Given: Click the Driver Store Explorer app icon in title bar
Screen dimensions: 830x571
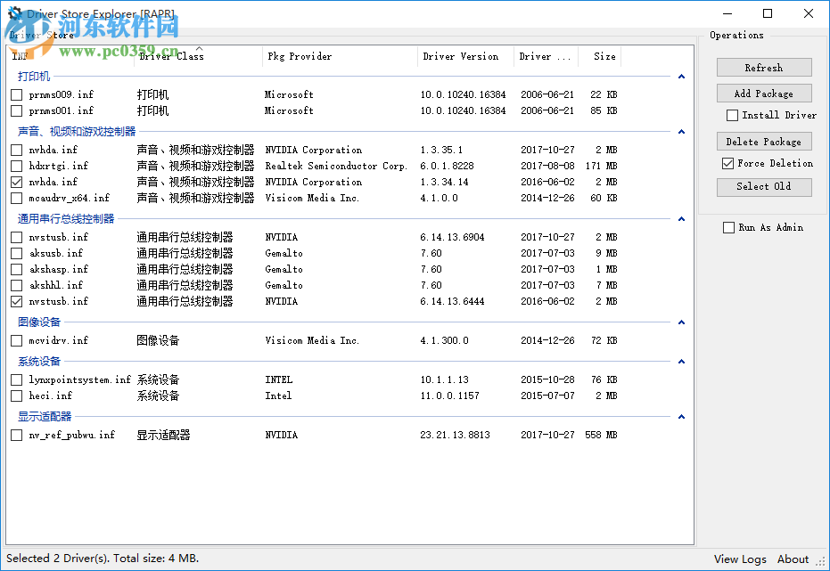Looking at the screenshot, I should pos(12,12).
